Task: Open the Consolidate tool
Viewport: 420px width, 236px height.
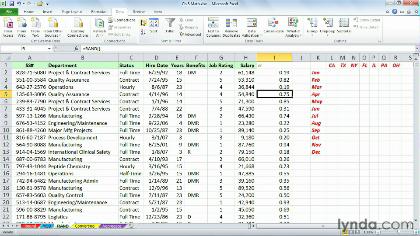Action: [273, 26]
